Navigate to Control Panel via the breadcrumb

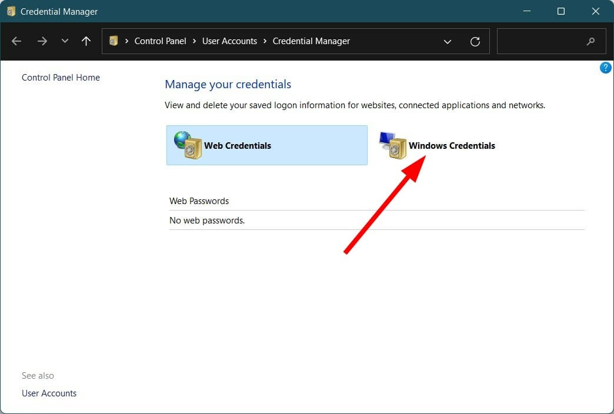(160, 41)
